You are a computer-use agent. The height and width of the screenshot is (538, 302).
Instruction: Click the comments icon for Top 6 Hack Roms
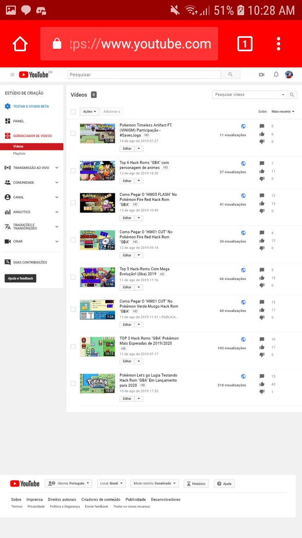[x=262, y=164]
